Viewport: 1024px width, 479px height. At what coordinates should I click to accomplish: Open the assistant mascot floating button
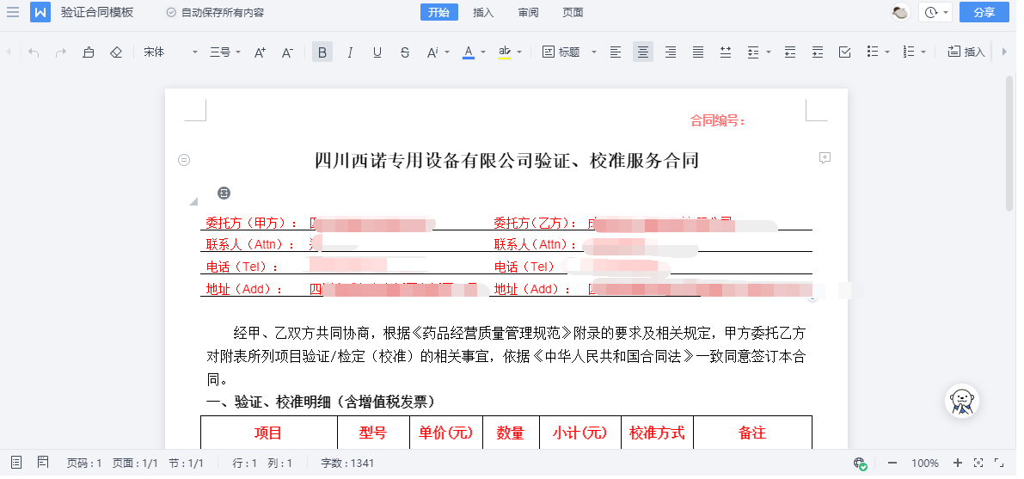coord(962,401)
